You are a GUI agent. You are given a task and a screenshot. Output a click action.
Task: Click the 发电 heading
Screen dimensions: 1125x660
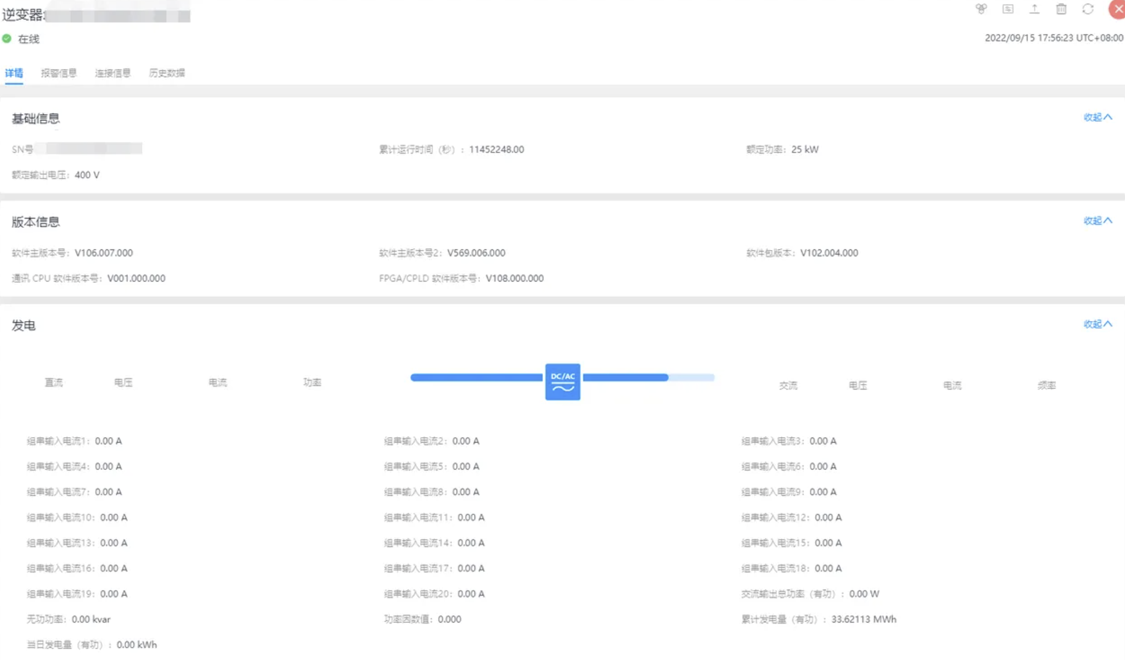tap(23, 325)
